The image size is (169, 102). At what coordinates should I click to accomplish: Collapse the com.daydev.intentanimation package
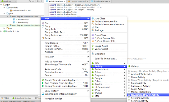(x=7, y=16)
